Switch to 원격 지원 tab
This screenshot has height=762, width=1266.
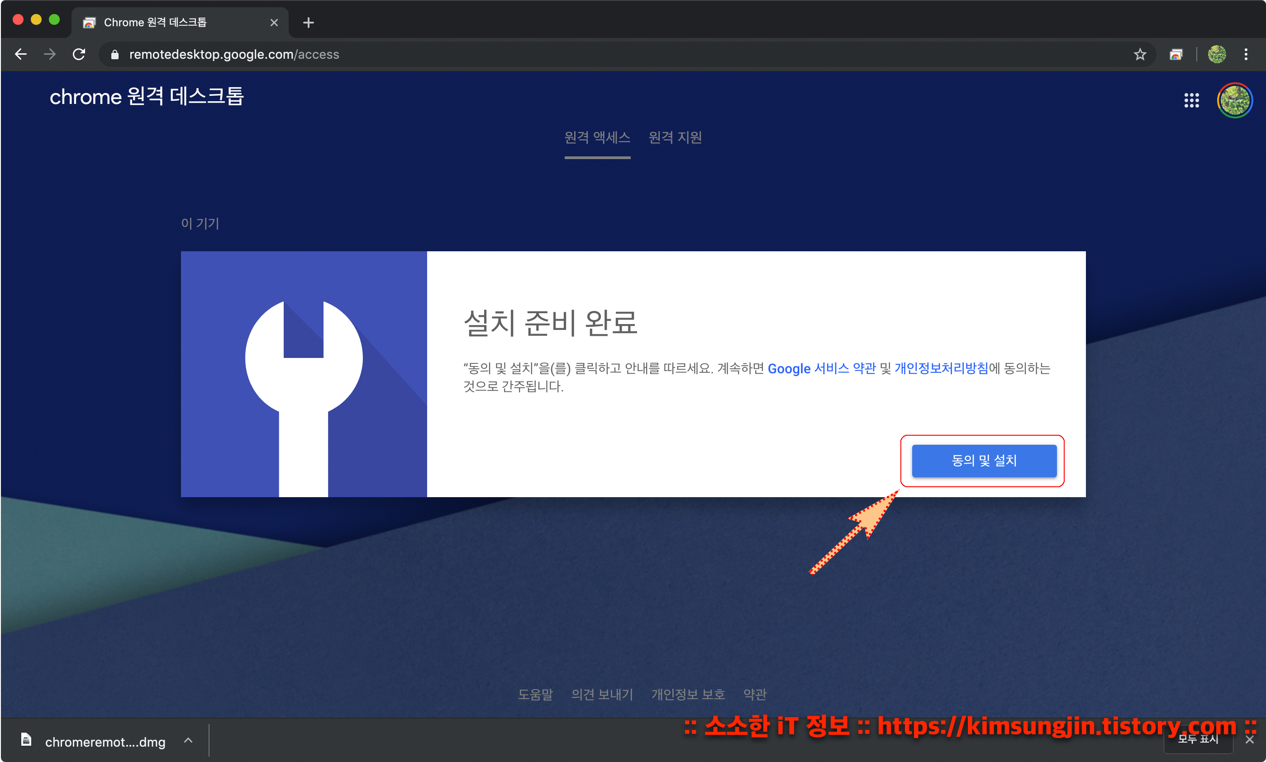click(x=675, y=137)
